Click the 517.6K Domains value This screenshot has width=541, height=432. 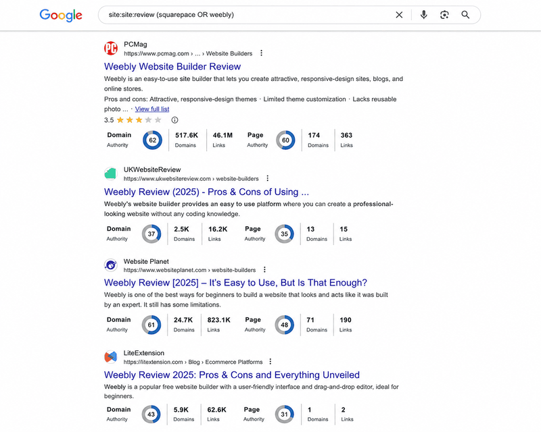pyautogui.click(x=187, y=136)
